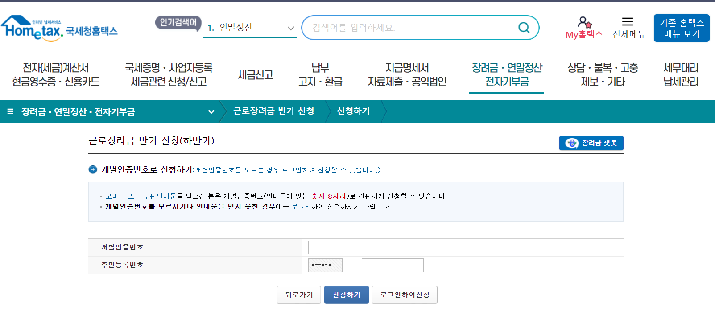Click hamburger icon in teal breadcrumb bar
The height and width of the screenshot is (323, 715).
[10, 111]
